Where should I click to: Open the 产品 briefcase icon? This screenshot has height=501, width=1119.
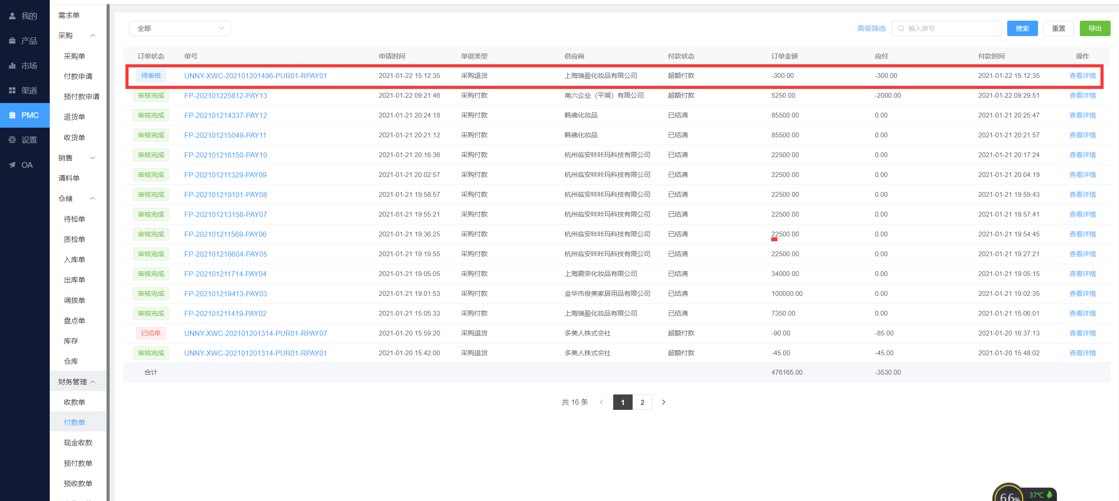(12, 41)
